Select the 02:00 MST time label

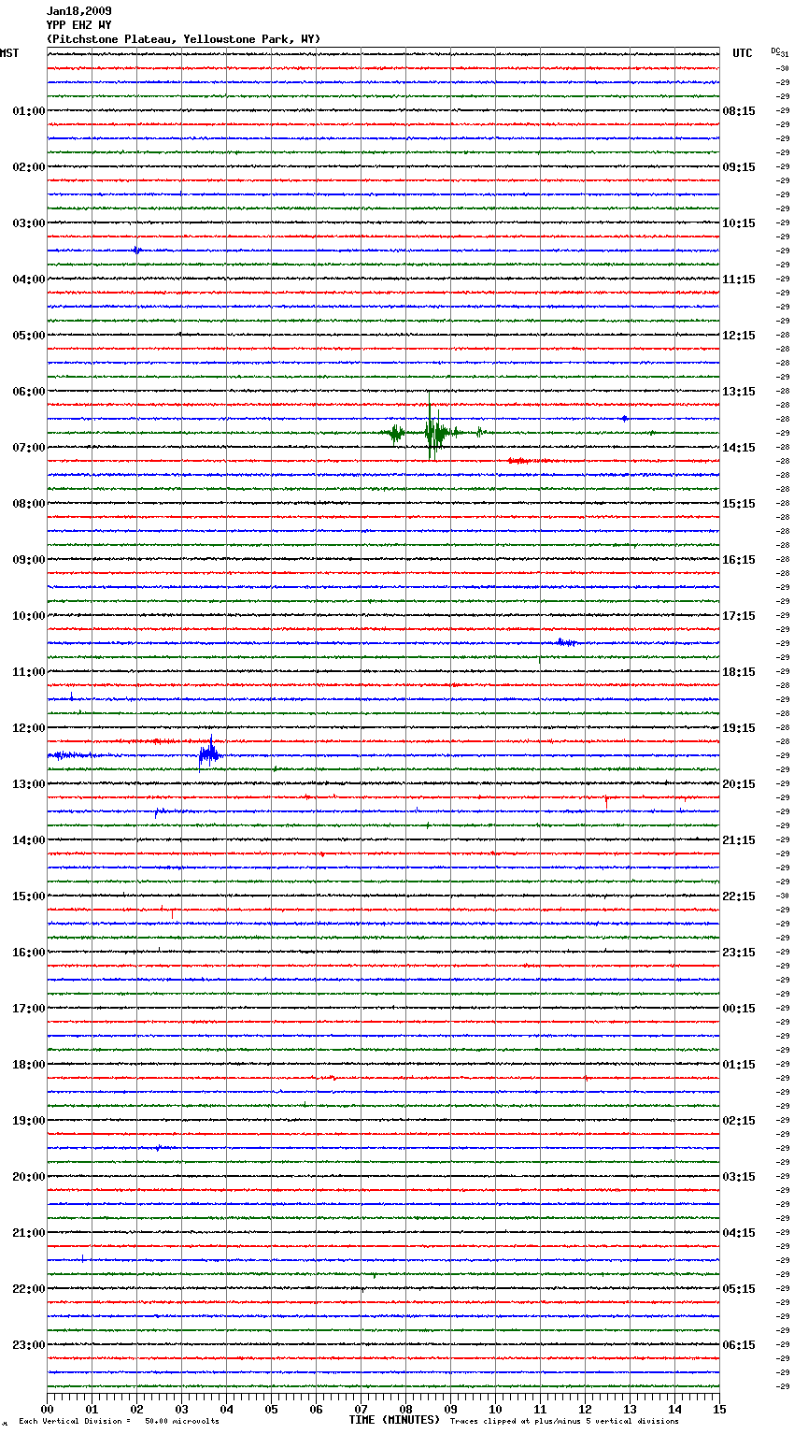[29, 167]
